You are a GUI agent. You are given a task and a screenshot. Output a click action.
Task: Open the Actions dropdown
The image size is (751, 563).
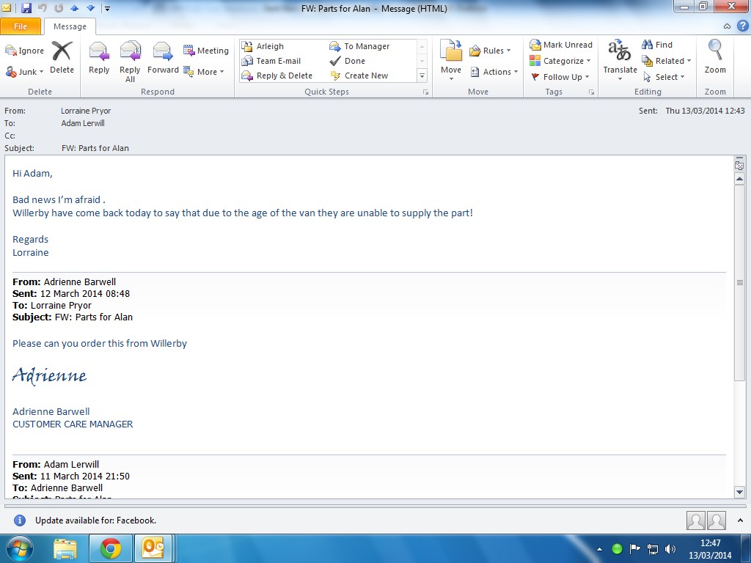tap(494, 72)
